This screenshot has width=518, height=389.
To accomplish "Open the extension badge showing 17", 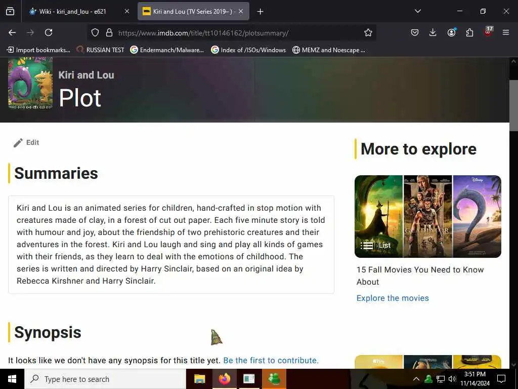I will pyautogui.click(x=488, y=31).
